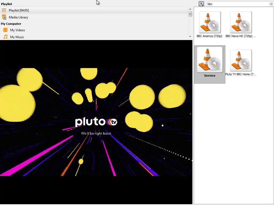Click the Service item label
The height and width of the screenshot is (205, 274).
point(210,76)
